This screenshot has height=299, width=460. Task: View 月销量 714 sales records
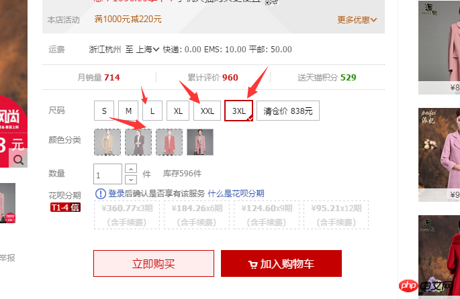(x=99, y=77)
